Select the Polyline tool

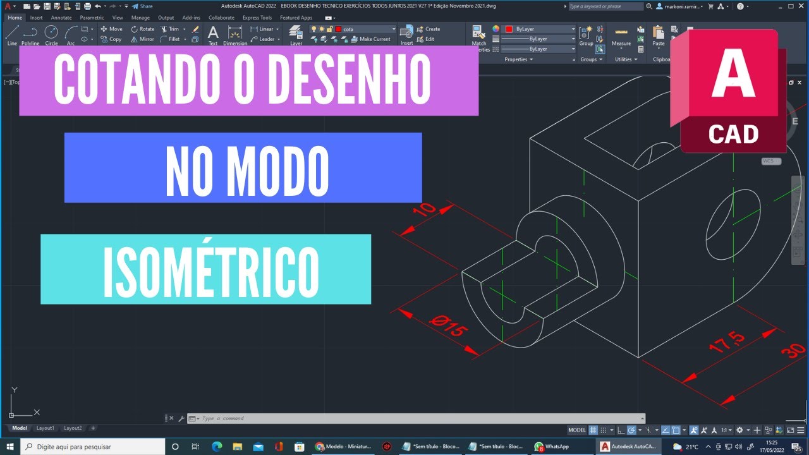tap(30, 35)
